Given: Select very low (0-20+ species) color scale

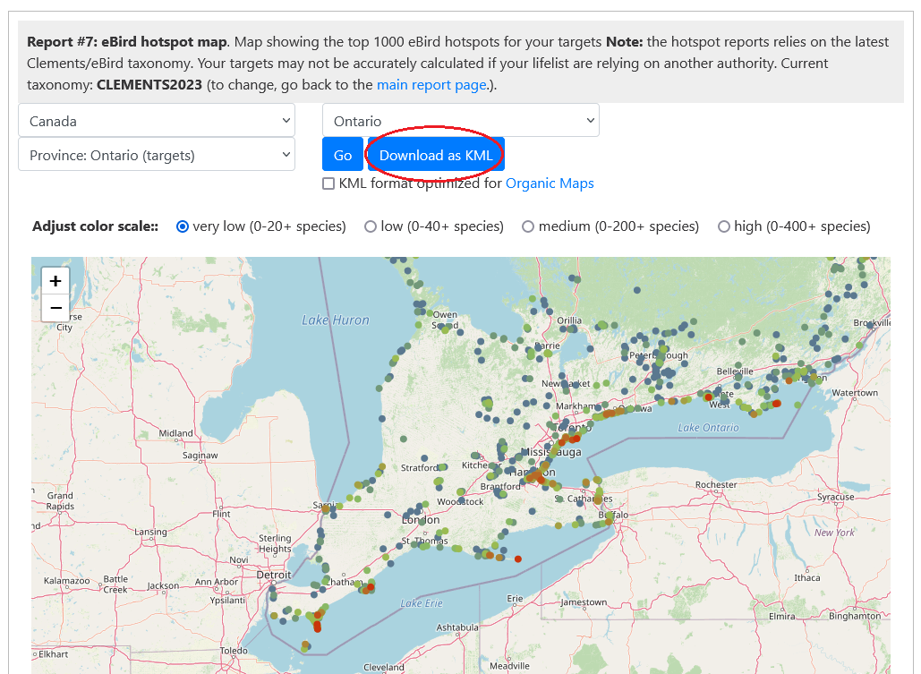Looking at the screenshot, I should pyautogui.click(x=183, y=226).
